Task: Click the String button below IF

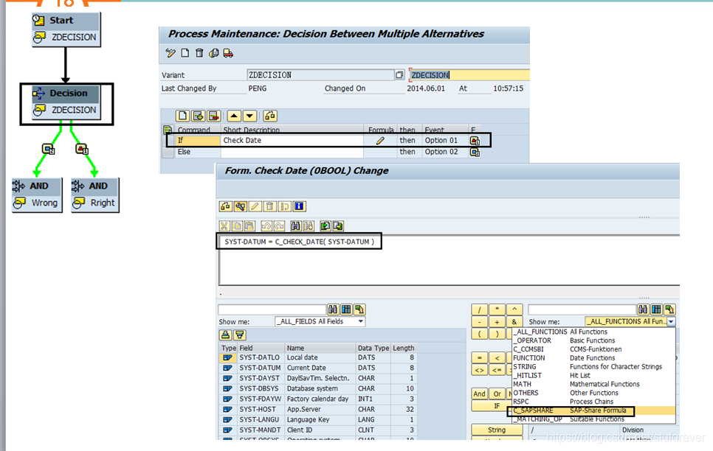Action: (x=497, y=430)
